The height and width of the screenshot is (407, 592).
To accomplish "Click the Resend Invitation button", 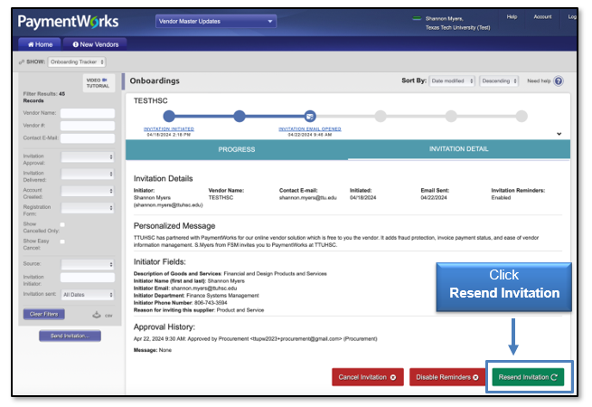I will [528, 376].
